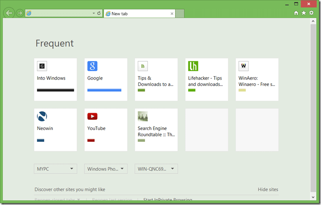Open the YouTube tile title
The width and height of the screenshot is (321, 205).
point(96,129)
